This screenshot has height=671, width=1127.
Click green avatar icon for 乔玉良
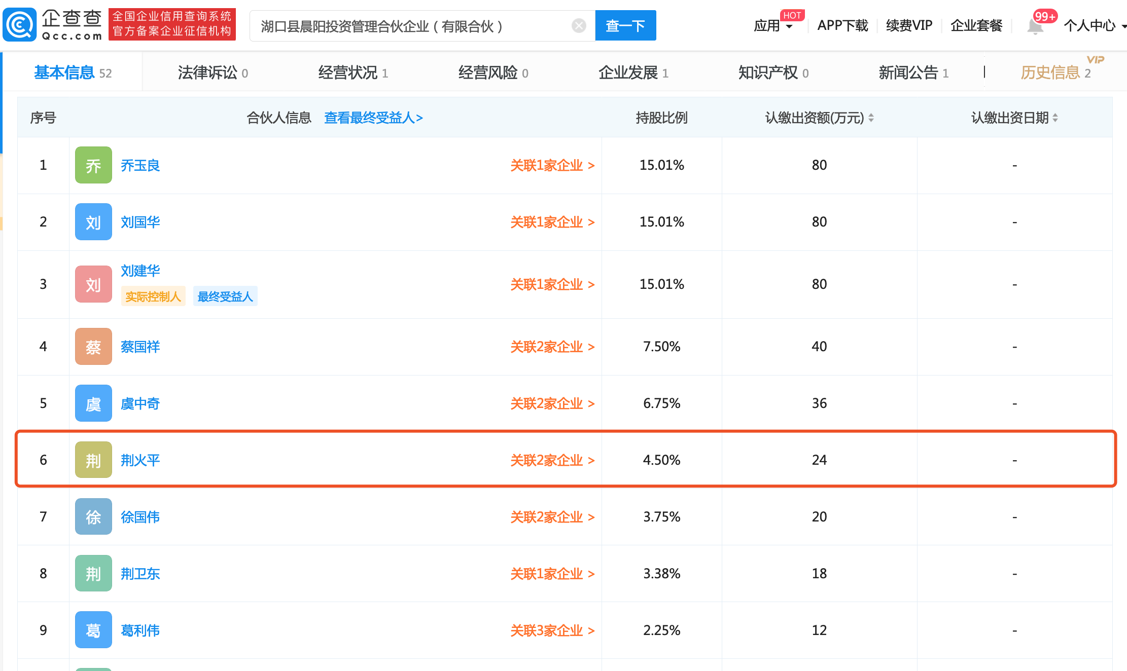pos(93,165)
